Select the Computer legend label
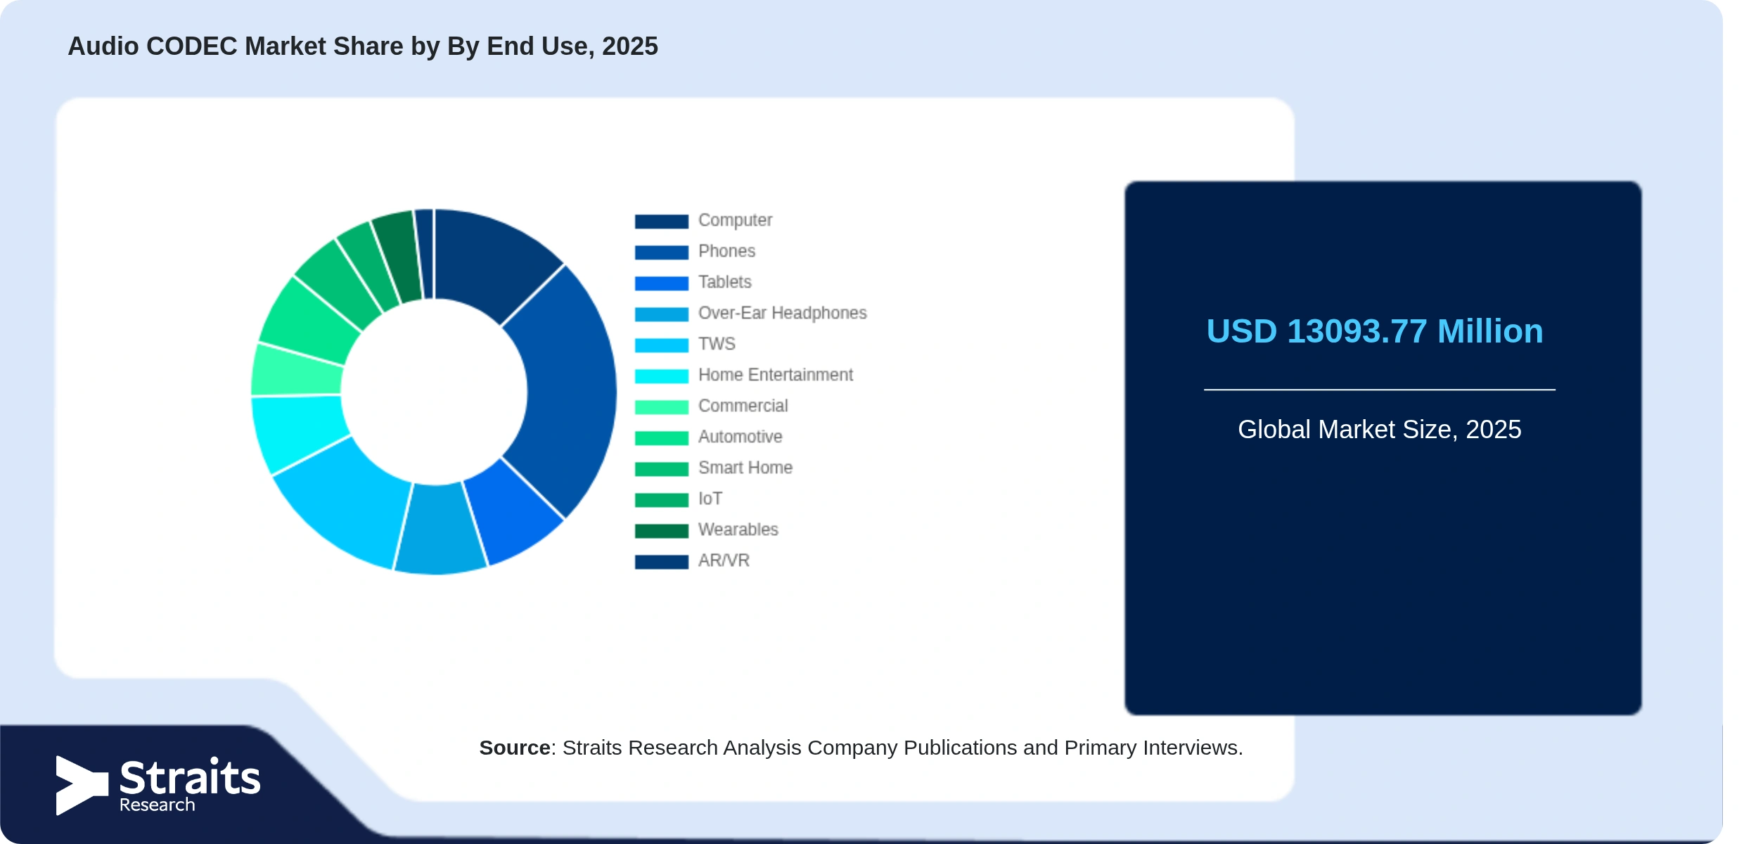 tap(735, 220)
